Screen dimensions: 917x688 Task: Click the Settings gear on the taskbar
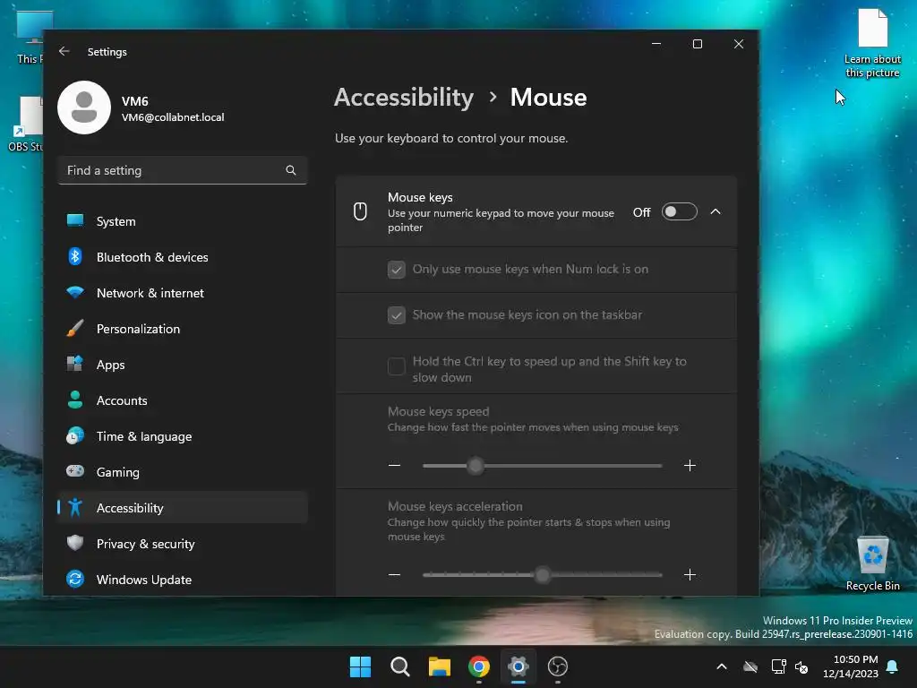click(x=518, y=666)
